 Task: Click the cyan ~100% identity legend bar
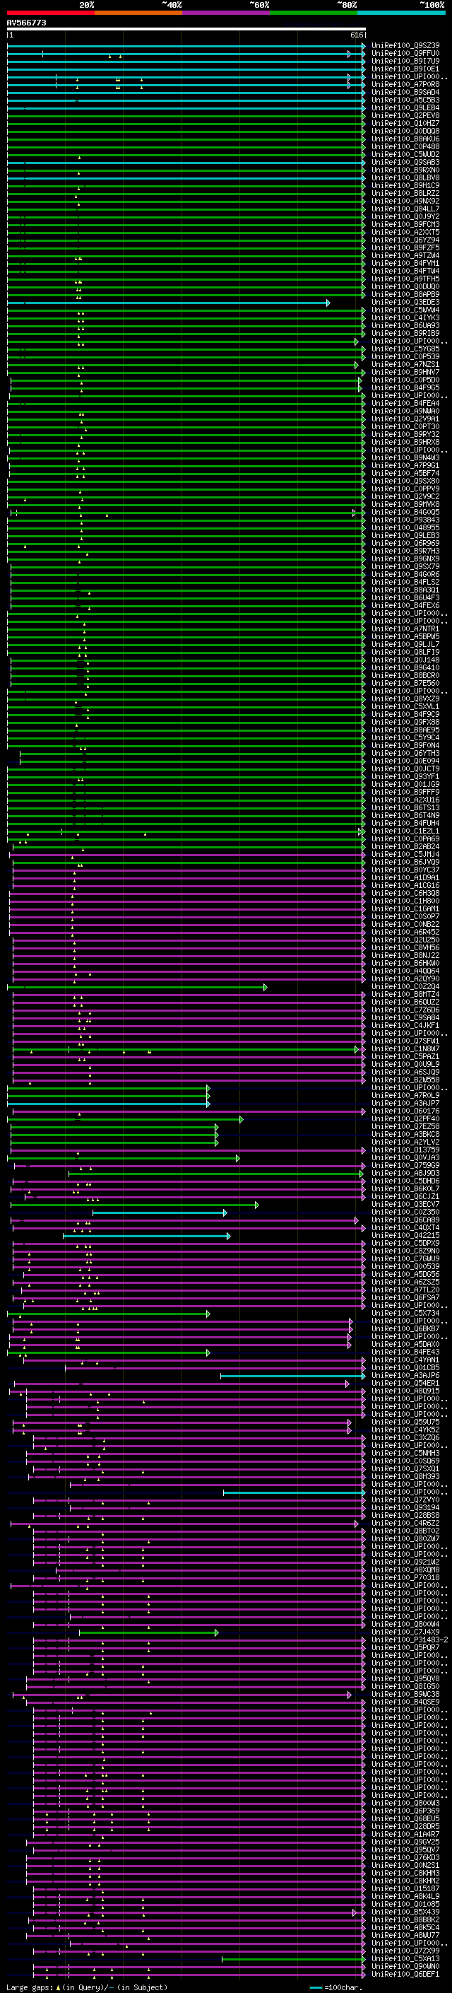[401, 13]
